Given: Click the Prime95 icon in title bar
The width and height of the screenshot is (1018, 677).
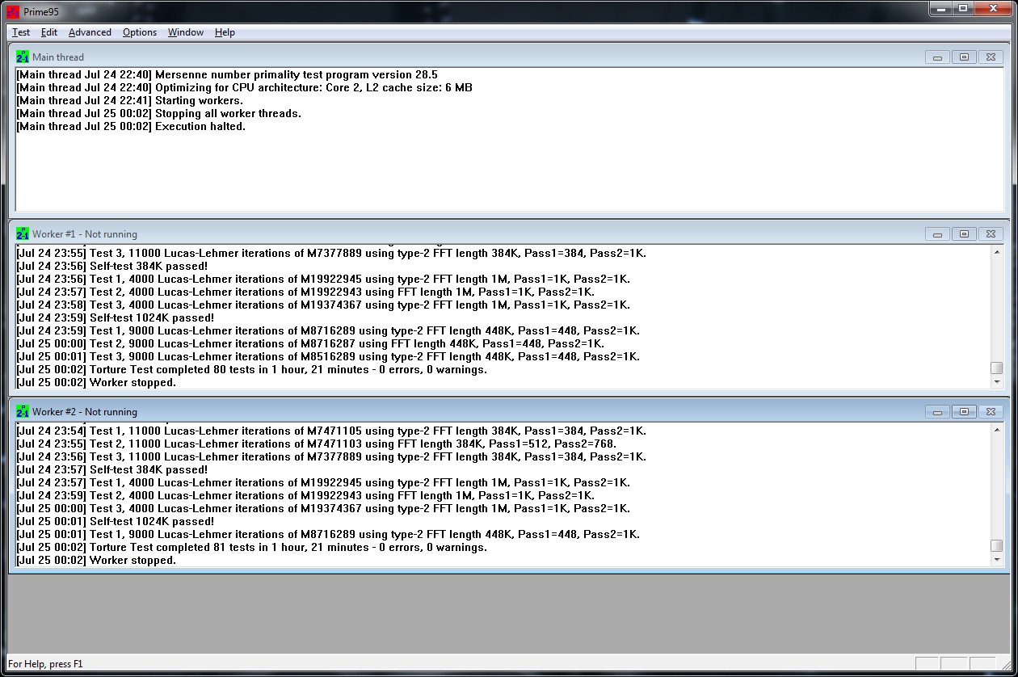Looking at the screenshot, I should click(13, 11).
